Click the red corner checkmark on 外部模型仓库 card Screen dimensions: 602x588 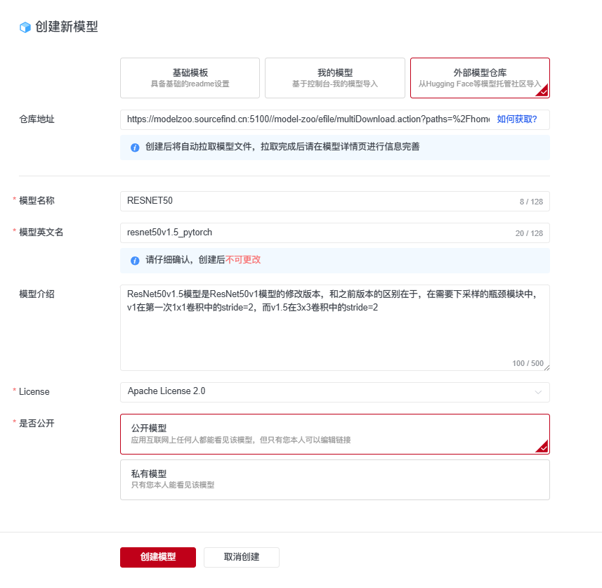(x=544, y=94)
